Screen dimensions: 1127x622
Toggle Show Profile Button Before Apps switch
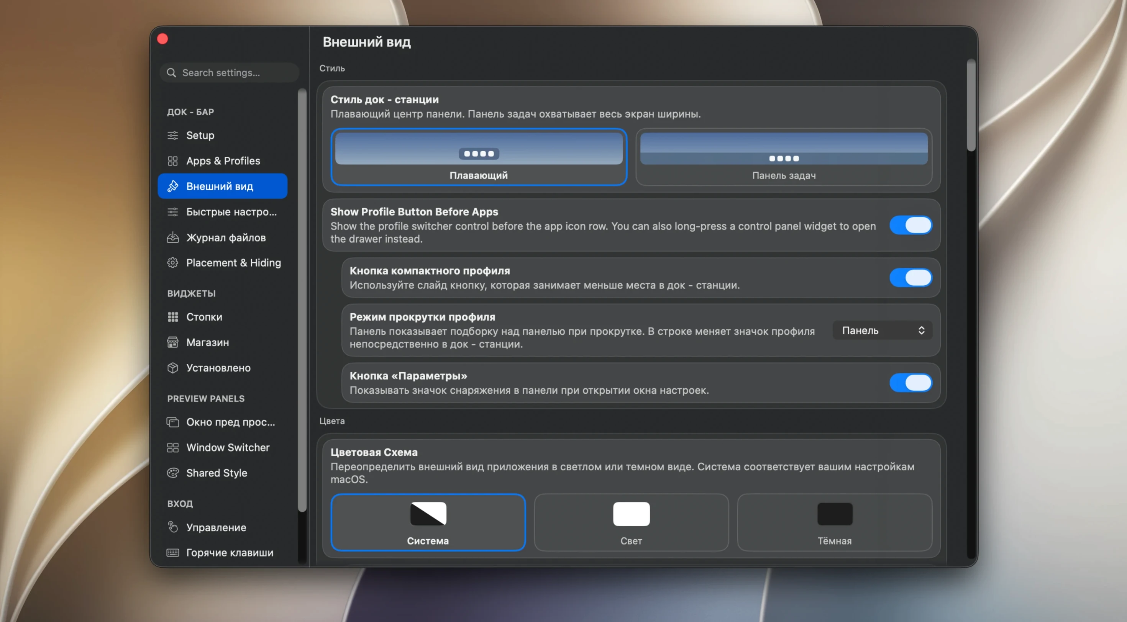click(910, 225)
